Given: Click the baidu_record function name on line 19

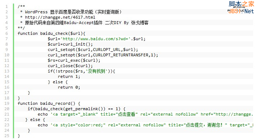Looking at the screenshot, I should [x=55, y=103].
